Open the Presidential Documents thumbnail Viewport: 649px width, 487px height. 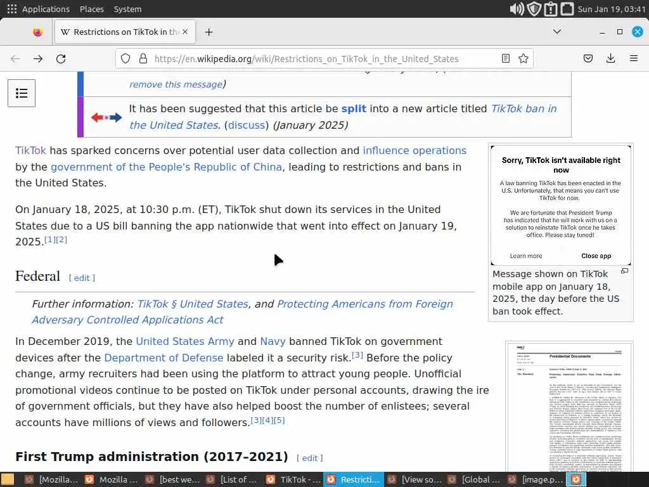tap(569, 407)
